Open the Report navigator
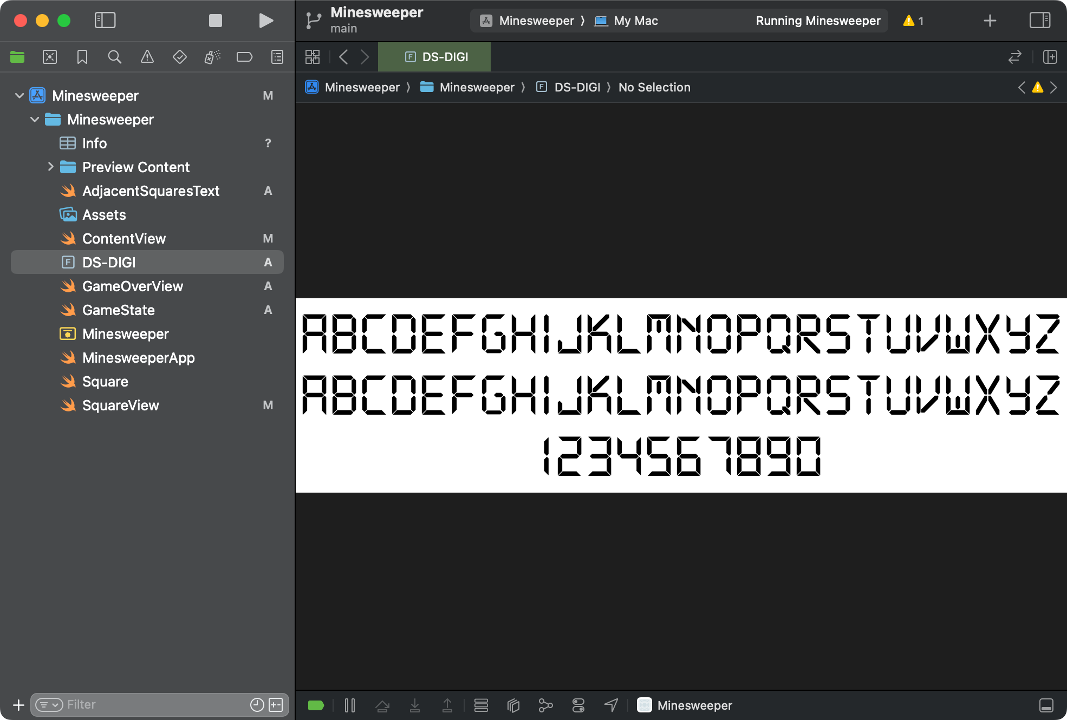Image resolution: width=1067 pixels, height=720 pixels. [277, 57]
